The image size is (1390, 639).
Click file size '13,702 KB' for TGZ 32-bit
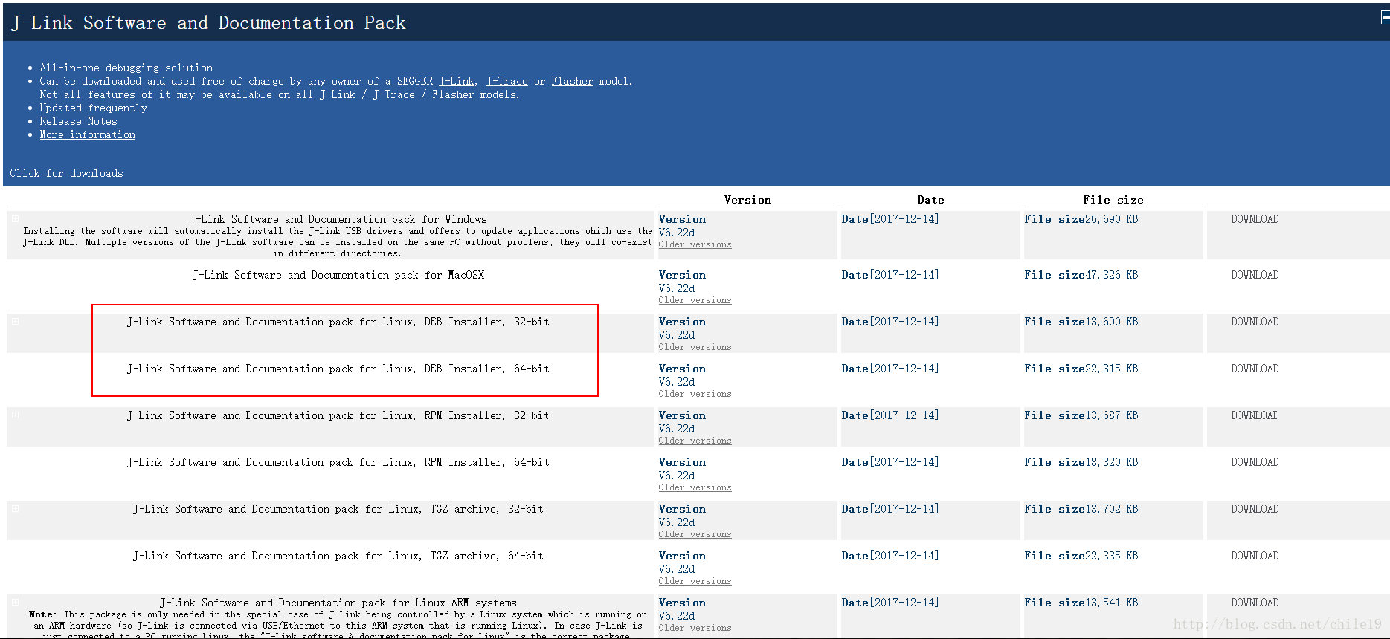click(1111, 509)
